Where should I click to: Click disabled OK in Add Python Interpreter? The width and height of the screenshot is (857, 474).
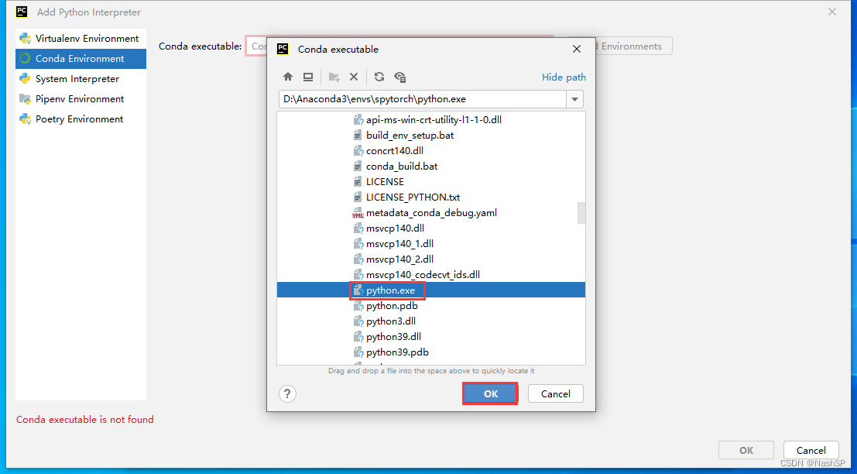click(x=746, y=451)
